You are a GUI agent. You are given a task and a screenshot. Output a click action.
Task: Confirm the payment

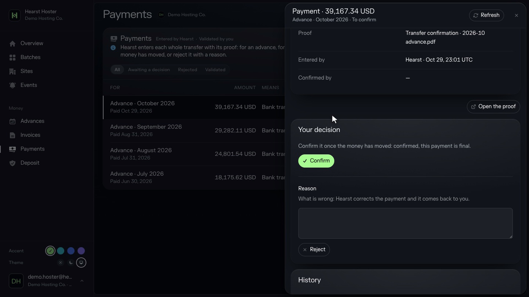coord(316,161)
